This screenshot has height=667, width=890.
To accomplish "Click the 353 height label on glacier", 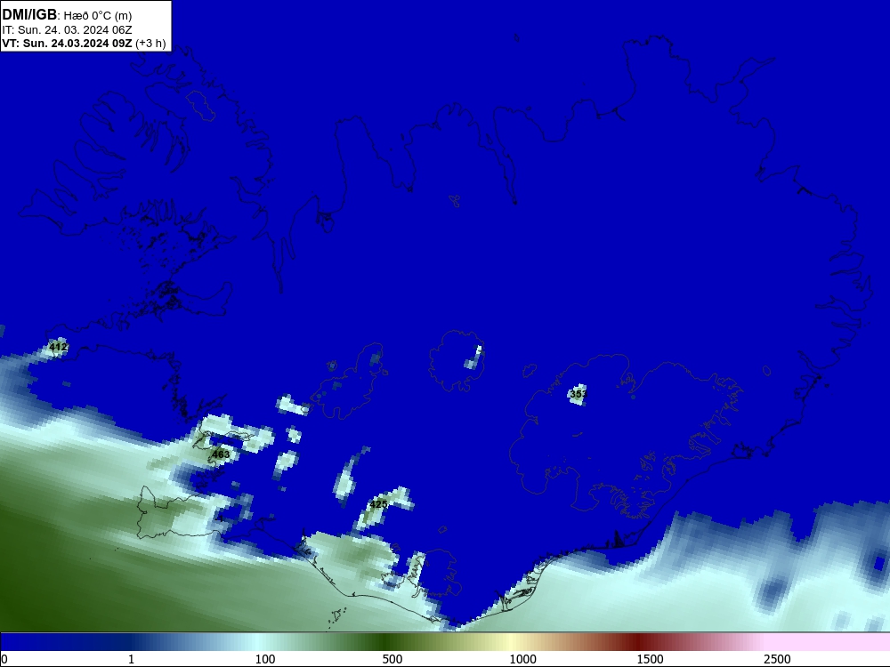I will click(578, 394).
